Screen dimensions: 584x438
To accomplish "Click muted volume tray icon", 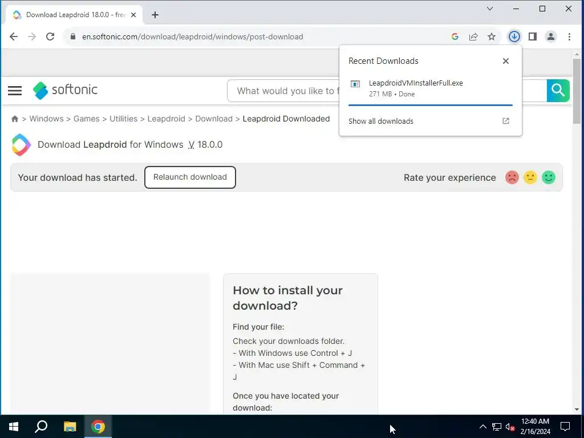I will 510,427.
